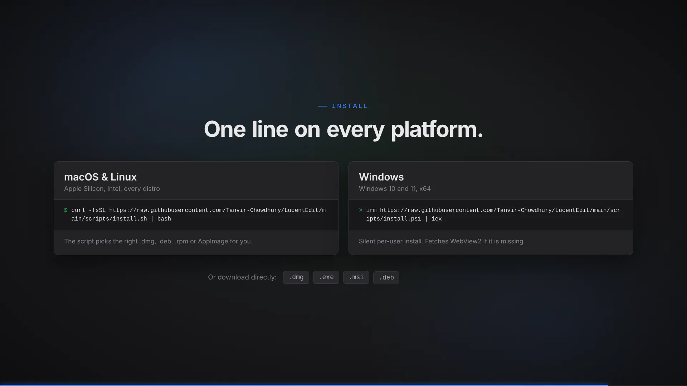Download the .exe installer
Screen dimensions: 687x386
click(x=326, y=277)
